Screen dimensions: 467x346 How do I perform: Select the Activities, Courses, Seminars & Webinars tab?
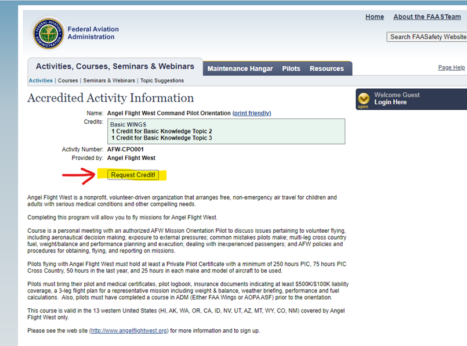coord(115,66)
